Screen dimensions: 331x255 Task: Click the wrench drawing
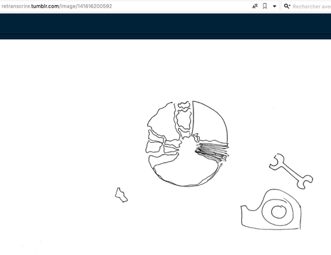tap(291, 171)
